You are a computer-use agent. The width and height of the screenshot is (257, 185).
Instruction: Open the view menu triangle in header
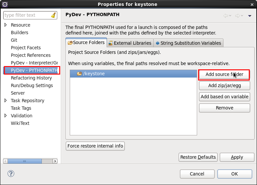pyautogui.click(x=250, y=16)
